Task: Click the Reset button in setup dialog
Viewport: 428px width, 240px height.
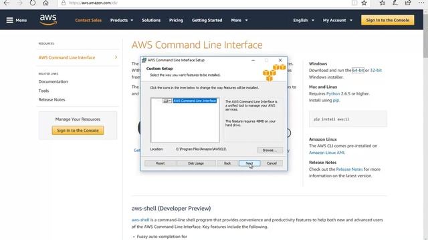Action: coord(160,163)
